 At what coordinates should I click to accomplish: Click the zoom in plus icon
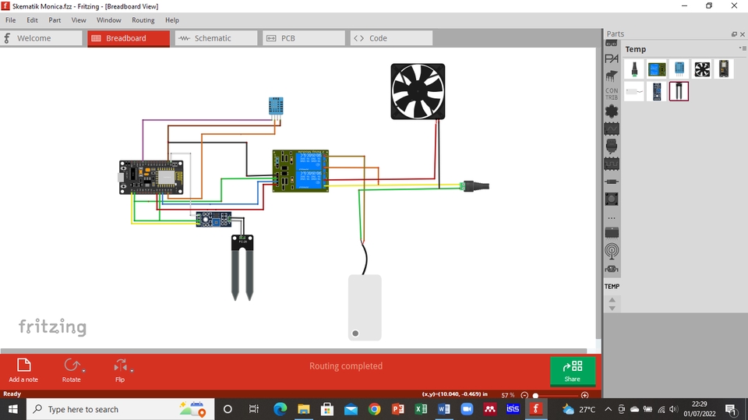click(585, 395)
